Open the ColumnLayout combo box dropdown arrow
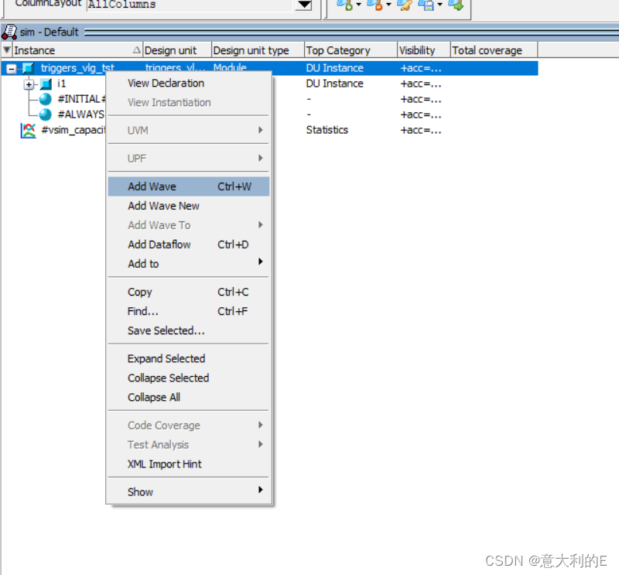 click(304, 5)
